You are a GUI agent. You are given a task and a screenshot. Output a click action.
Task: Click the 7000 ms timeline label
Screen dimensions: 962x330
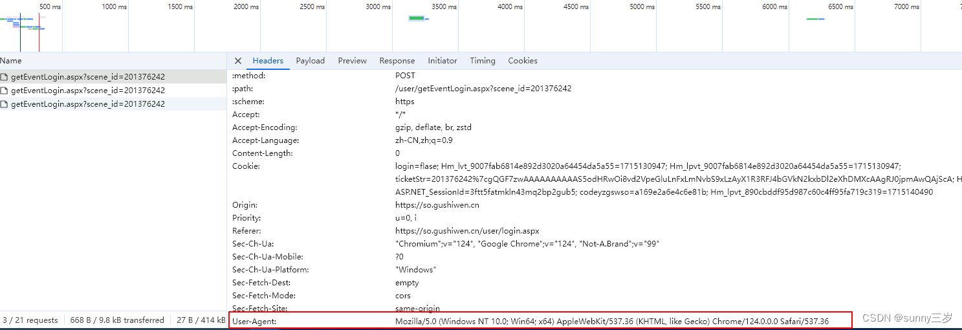pos(906,6)
